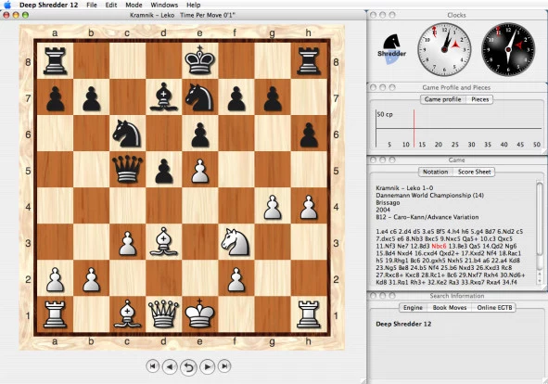Open the Book Moves tab
548x384 pixels.
click(x=450, y=307)
